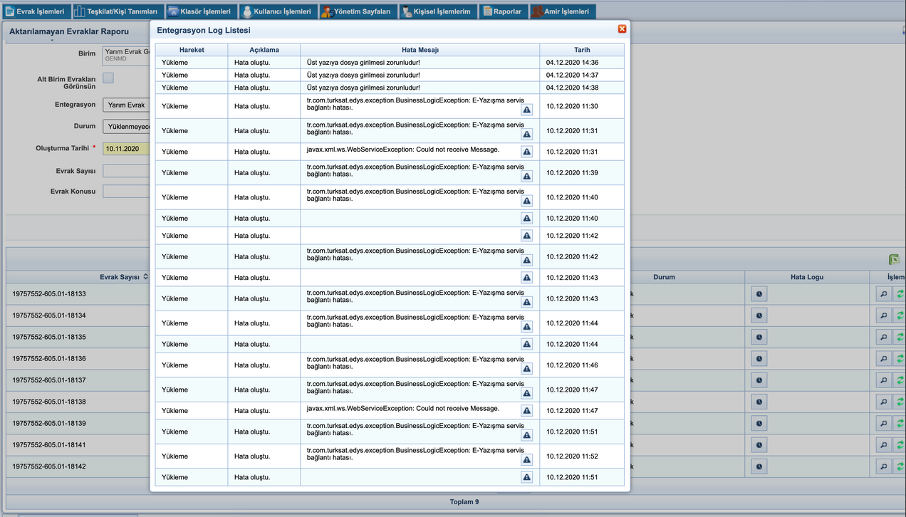This screenshot has width=906, height=517.
Task: Open warning icon of 11:31 BusinessLogicException row
Action: [527, 135]
